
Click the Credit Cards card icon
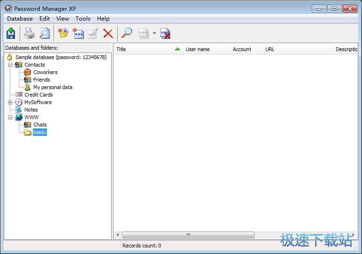coord(19,94)
